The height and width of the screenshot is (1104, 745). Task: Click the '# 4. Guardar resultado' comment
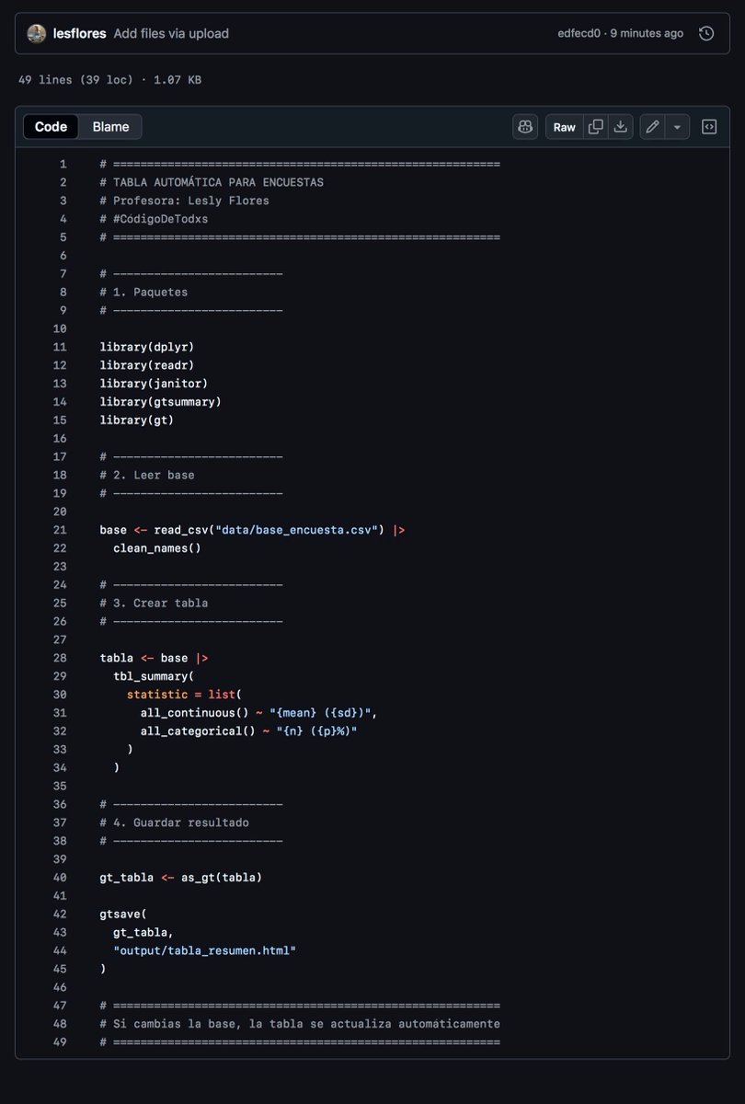[x=175, y=822]
